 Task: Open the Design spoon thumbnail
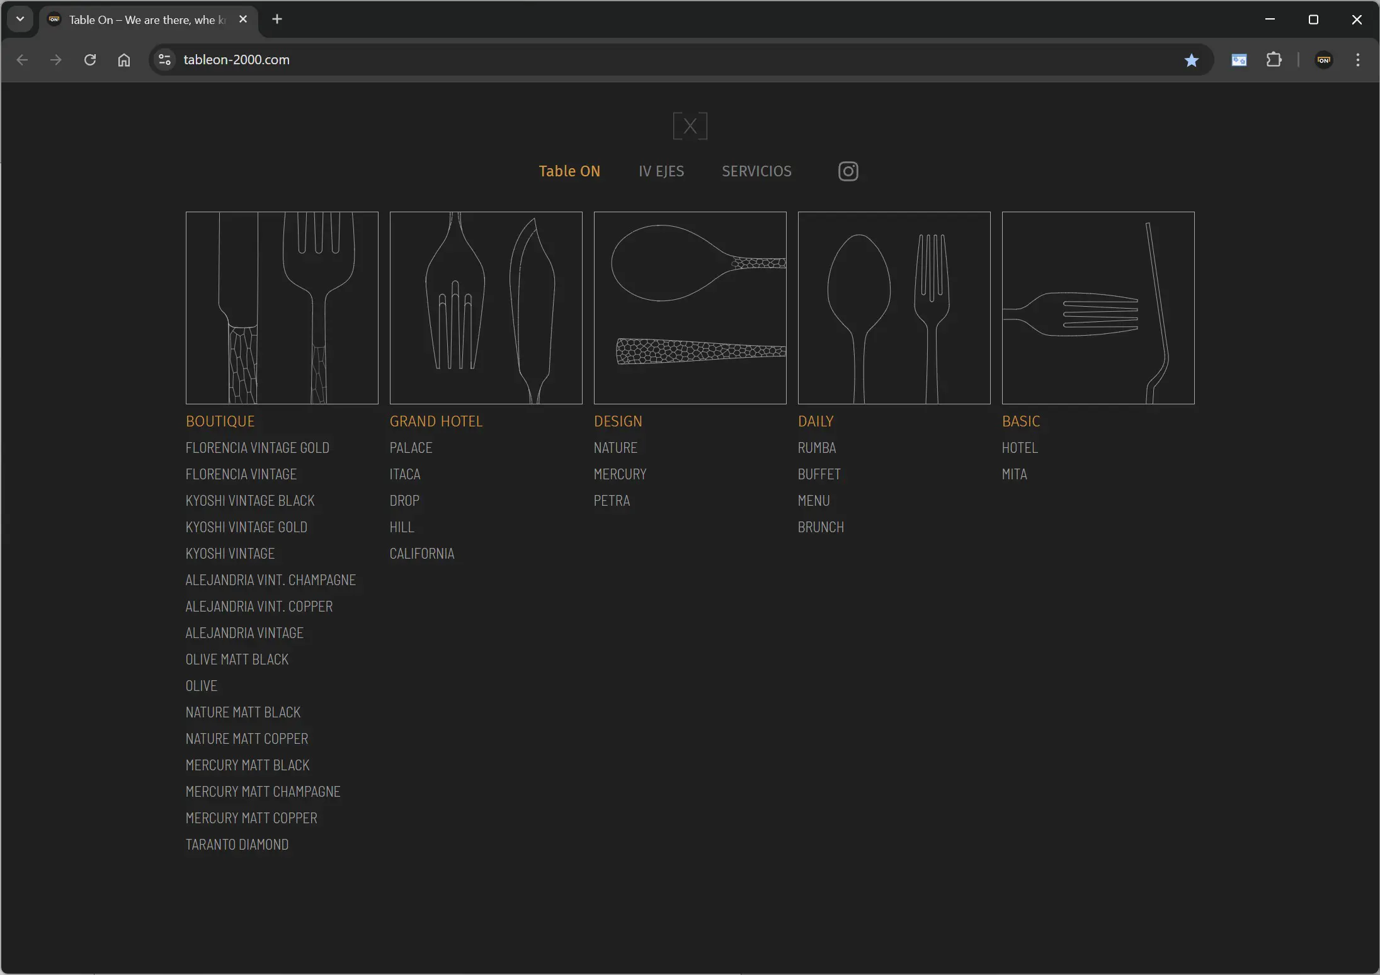tap(690, 307)
